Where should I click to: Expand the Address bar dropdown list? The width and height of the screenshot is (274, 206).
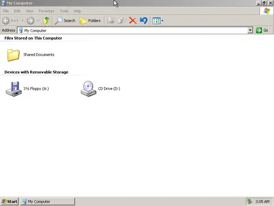coord(250,30)
